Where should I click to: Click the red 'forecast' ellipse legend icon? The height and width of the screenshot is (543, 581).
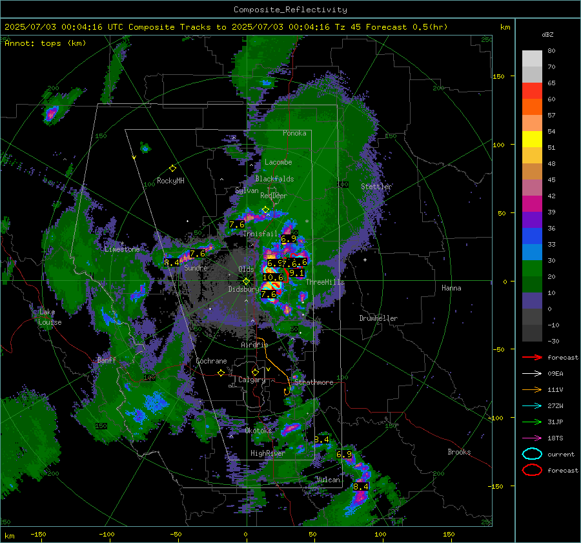tap(532, 470)
